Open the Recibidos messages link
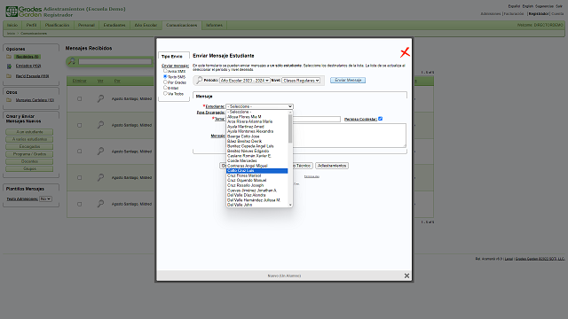This screenshot has width=568, height=319. 28,57
